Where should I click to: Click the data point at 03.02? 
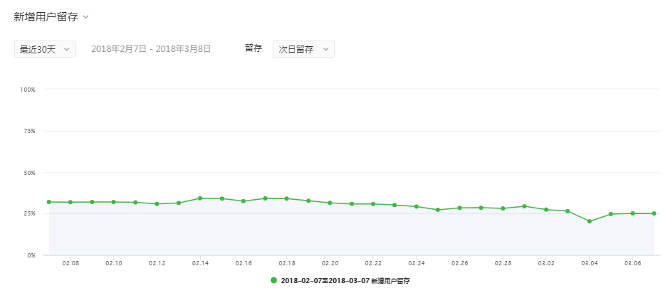pyautogui.click(x=546, y=209)
